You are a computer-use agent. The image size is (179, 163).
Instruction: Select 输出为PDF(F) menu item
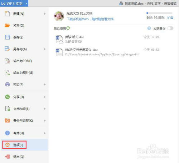pos(24,61)
